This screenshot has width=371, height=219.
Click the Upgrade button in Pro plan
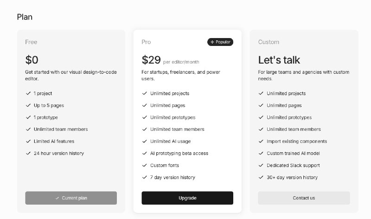[x=187, y=198]
